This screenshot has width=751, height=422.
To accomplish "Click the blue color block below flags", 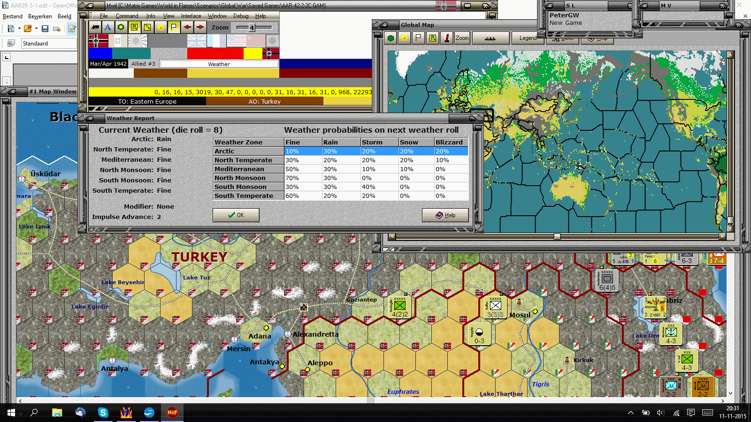I will pyautogui.click(x=100, y=53).
